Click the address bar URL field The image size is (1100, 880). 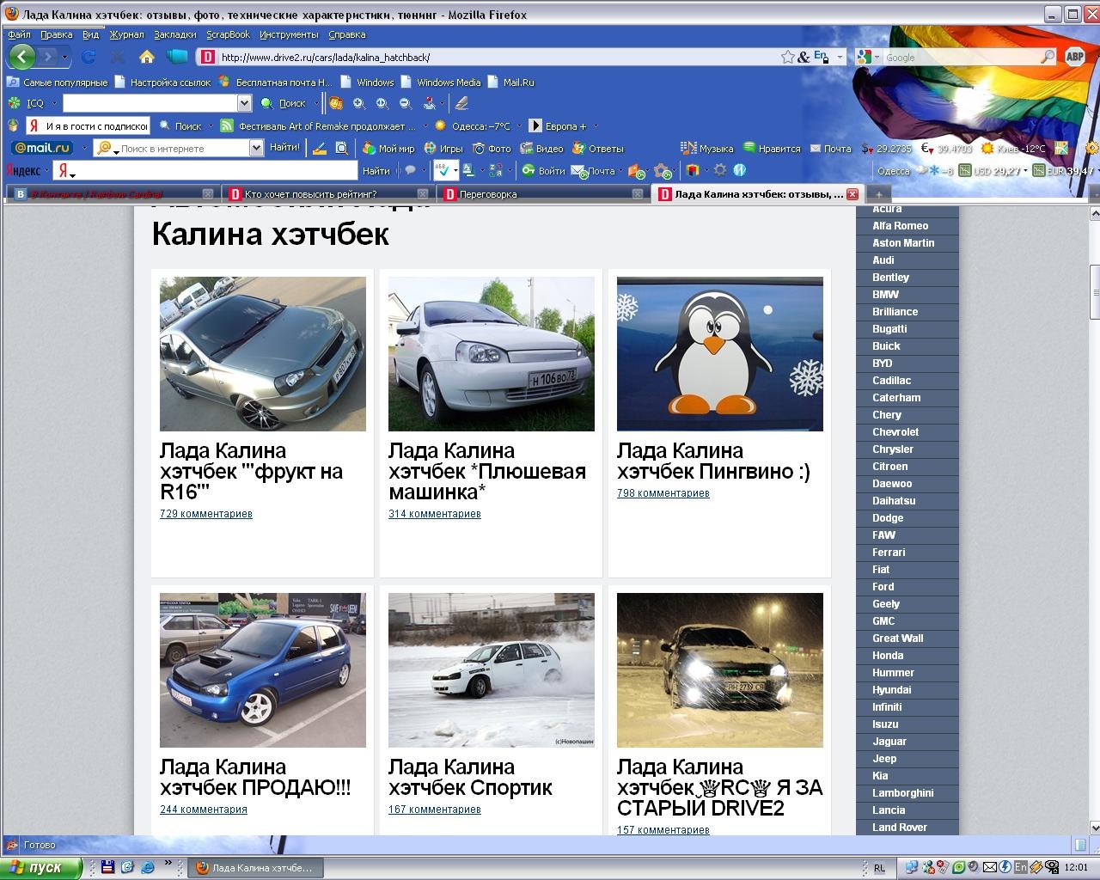coord(498,58)
